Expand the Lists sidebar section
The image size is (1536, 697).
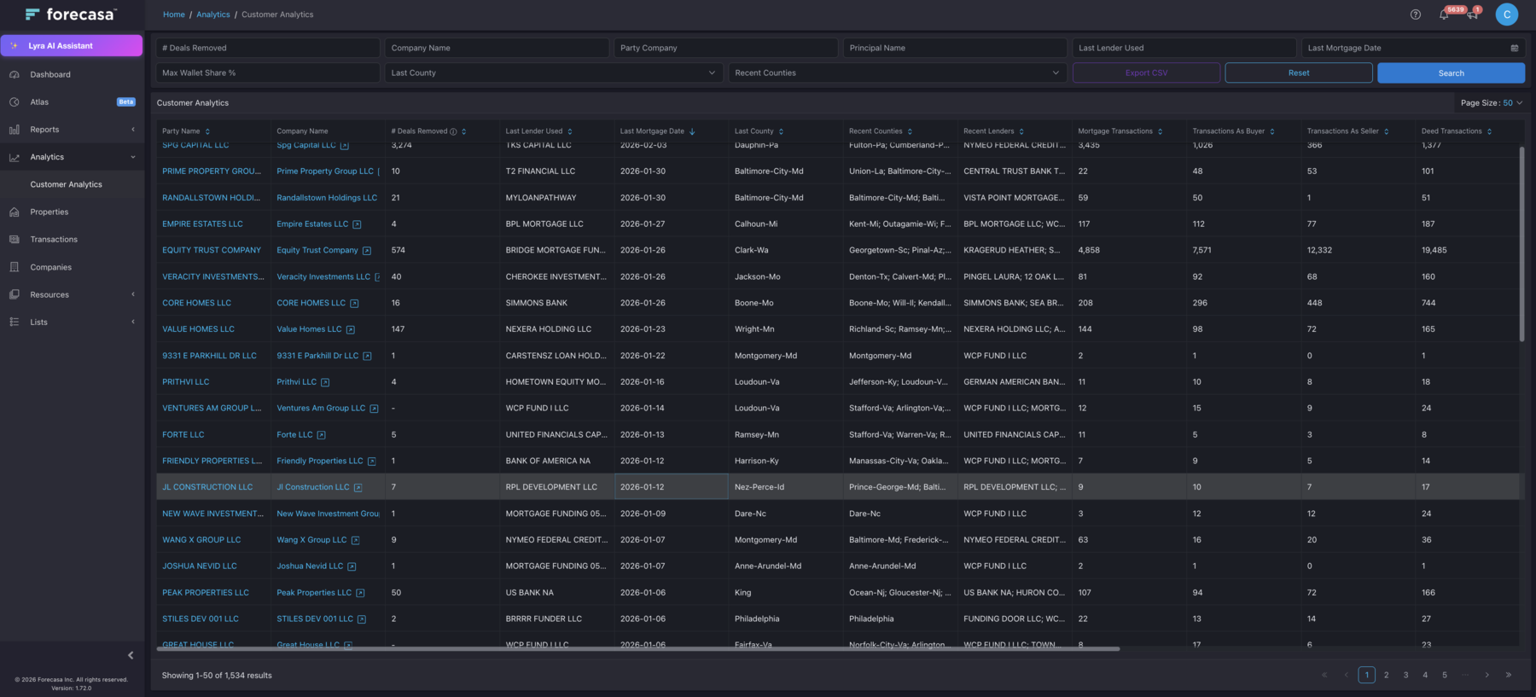point(72,322)
